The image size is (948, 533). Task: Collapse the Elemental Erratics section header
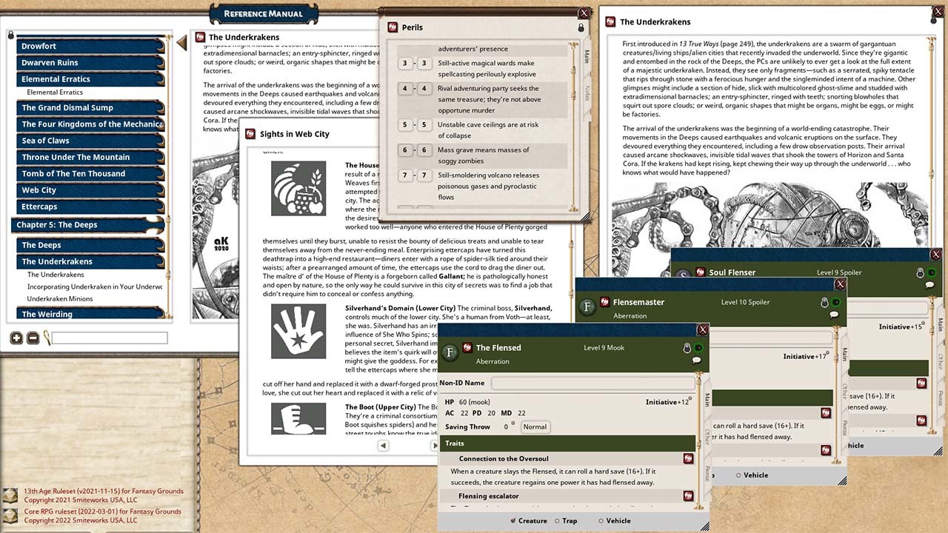point(90,78)
